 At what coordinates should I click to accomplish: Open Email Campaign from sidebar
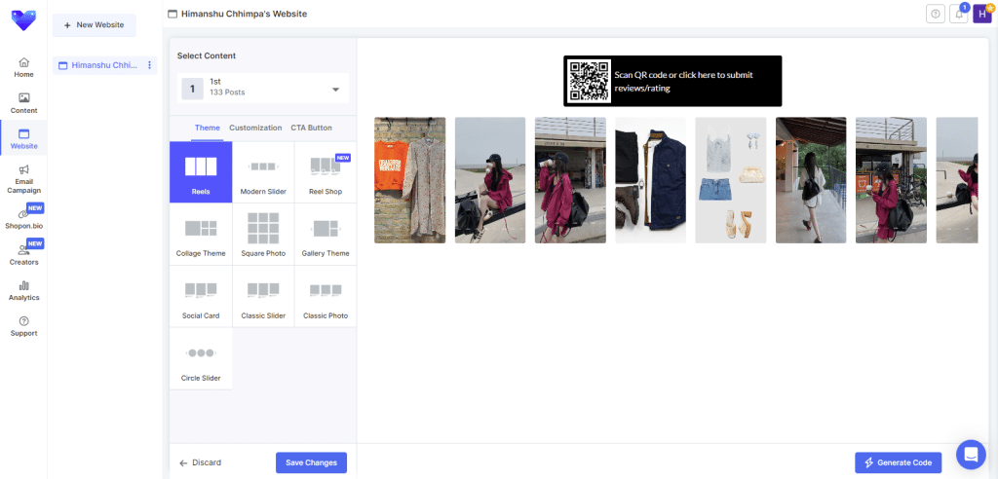pyautogui.click(x=23, y=178)
